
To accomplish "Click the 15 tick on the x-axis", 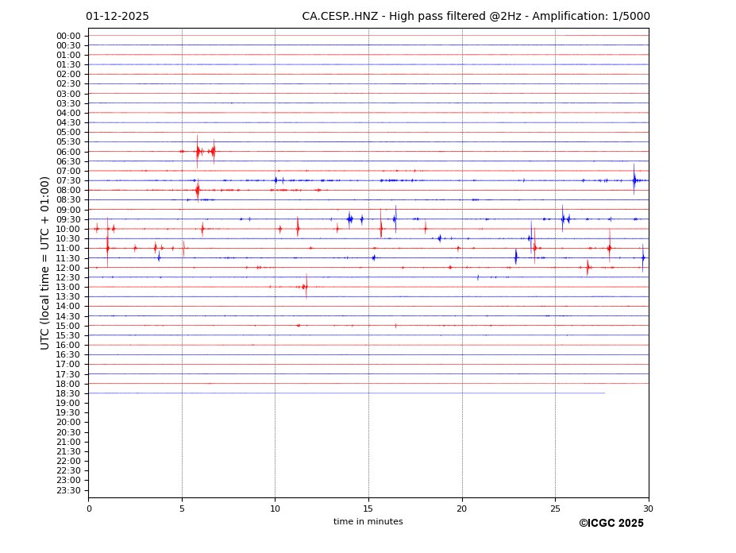I will pos(368,509).
